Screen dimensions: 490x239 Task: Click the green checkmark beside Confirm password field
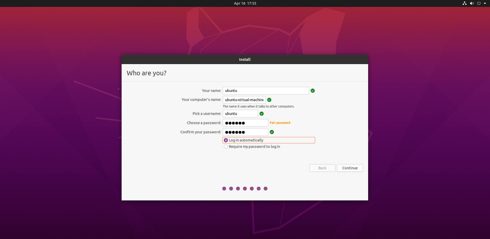(272, 132)
